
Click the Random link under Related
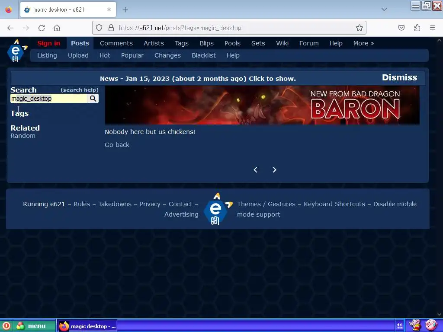[23, 136]
